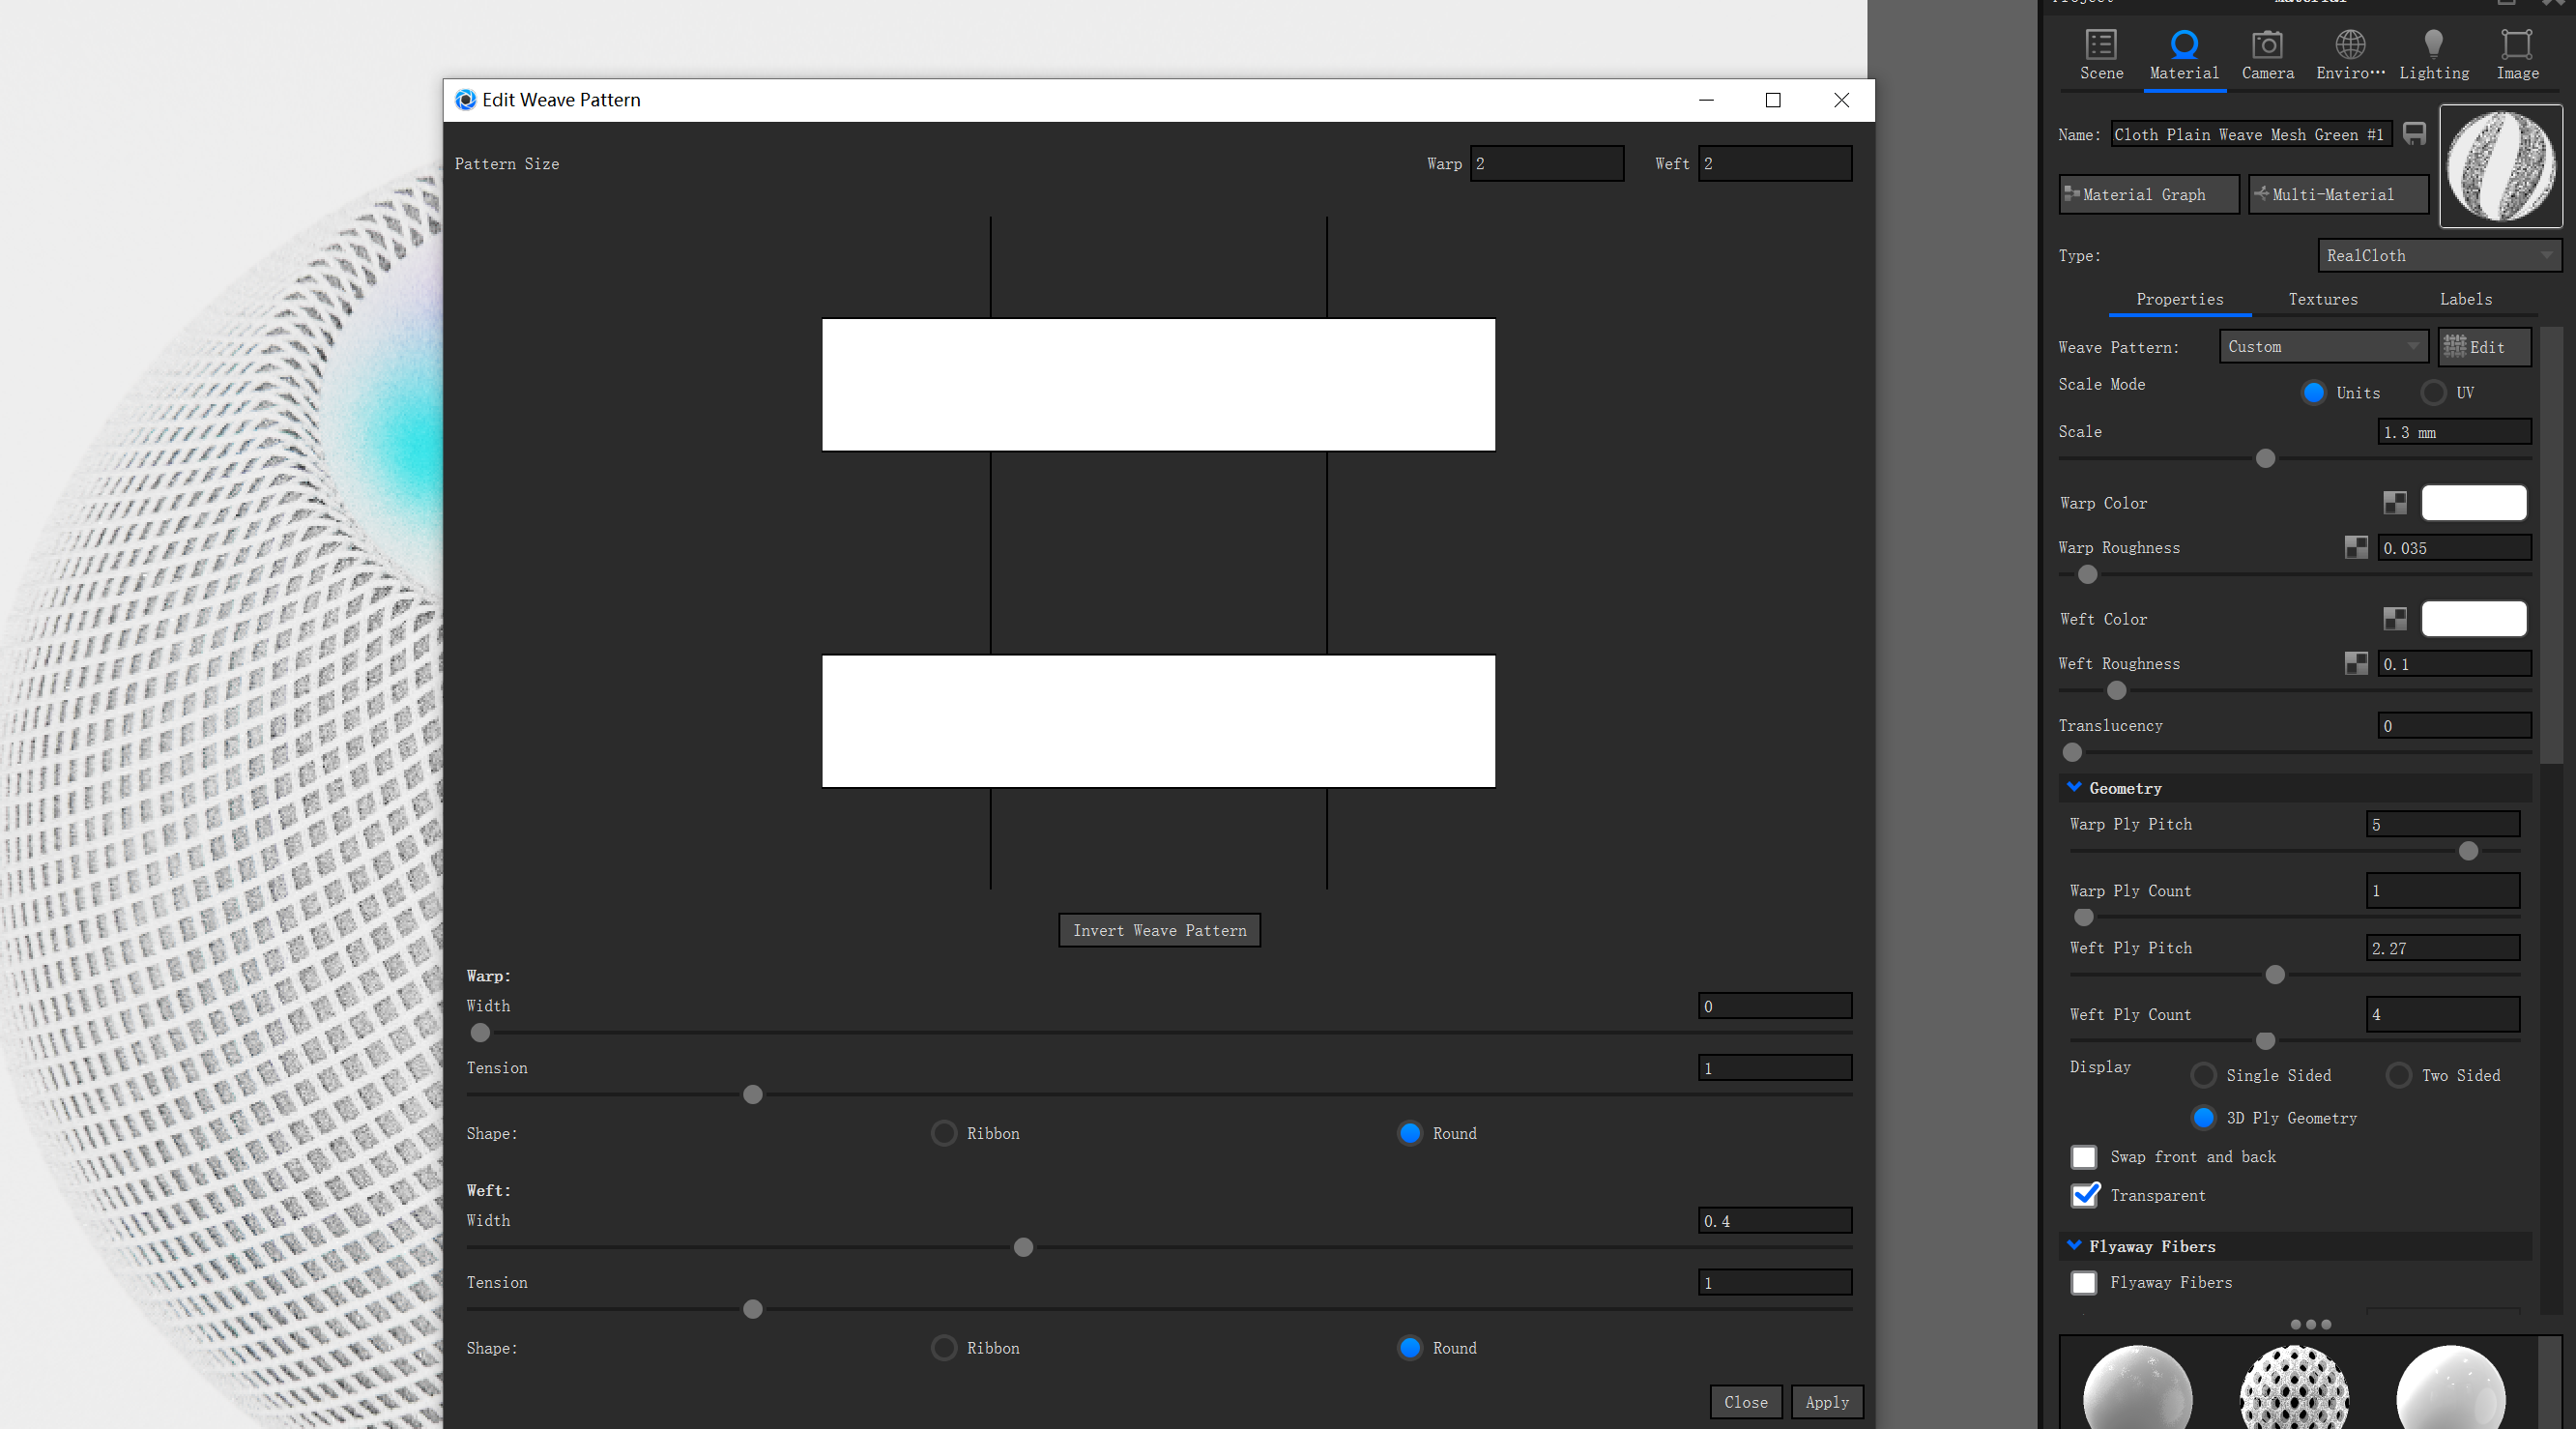Apply the weave pattern changes

click(x=1826, y=1401)
